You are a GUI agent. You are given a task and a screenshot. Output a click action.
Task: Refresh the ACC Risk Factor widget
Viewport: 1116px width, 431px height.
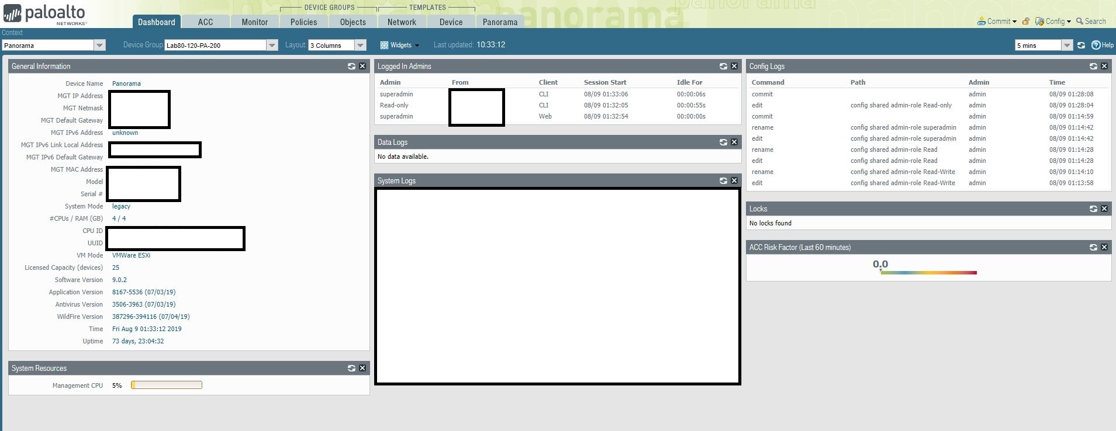tap(1093, 248)
